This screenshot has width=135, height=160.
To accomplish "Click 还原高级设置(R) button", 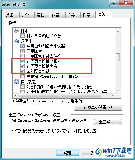I will [98, 107].
